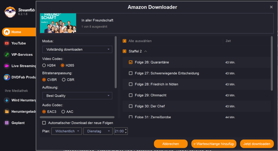
Task: Click the VIP-Services key icon
Action: [x=7, y=55]
